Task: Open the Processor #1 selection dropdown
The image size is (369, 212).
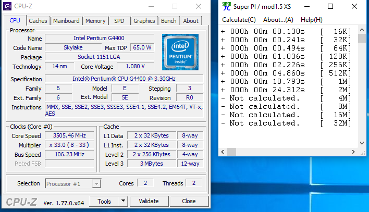Action: [x=73, y=183]
